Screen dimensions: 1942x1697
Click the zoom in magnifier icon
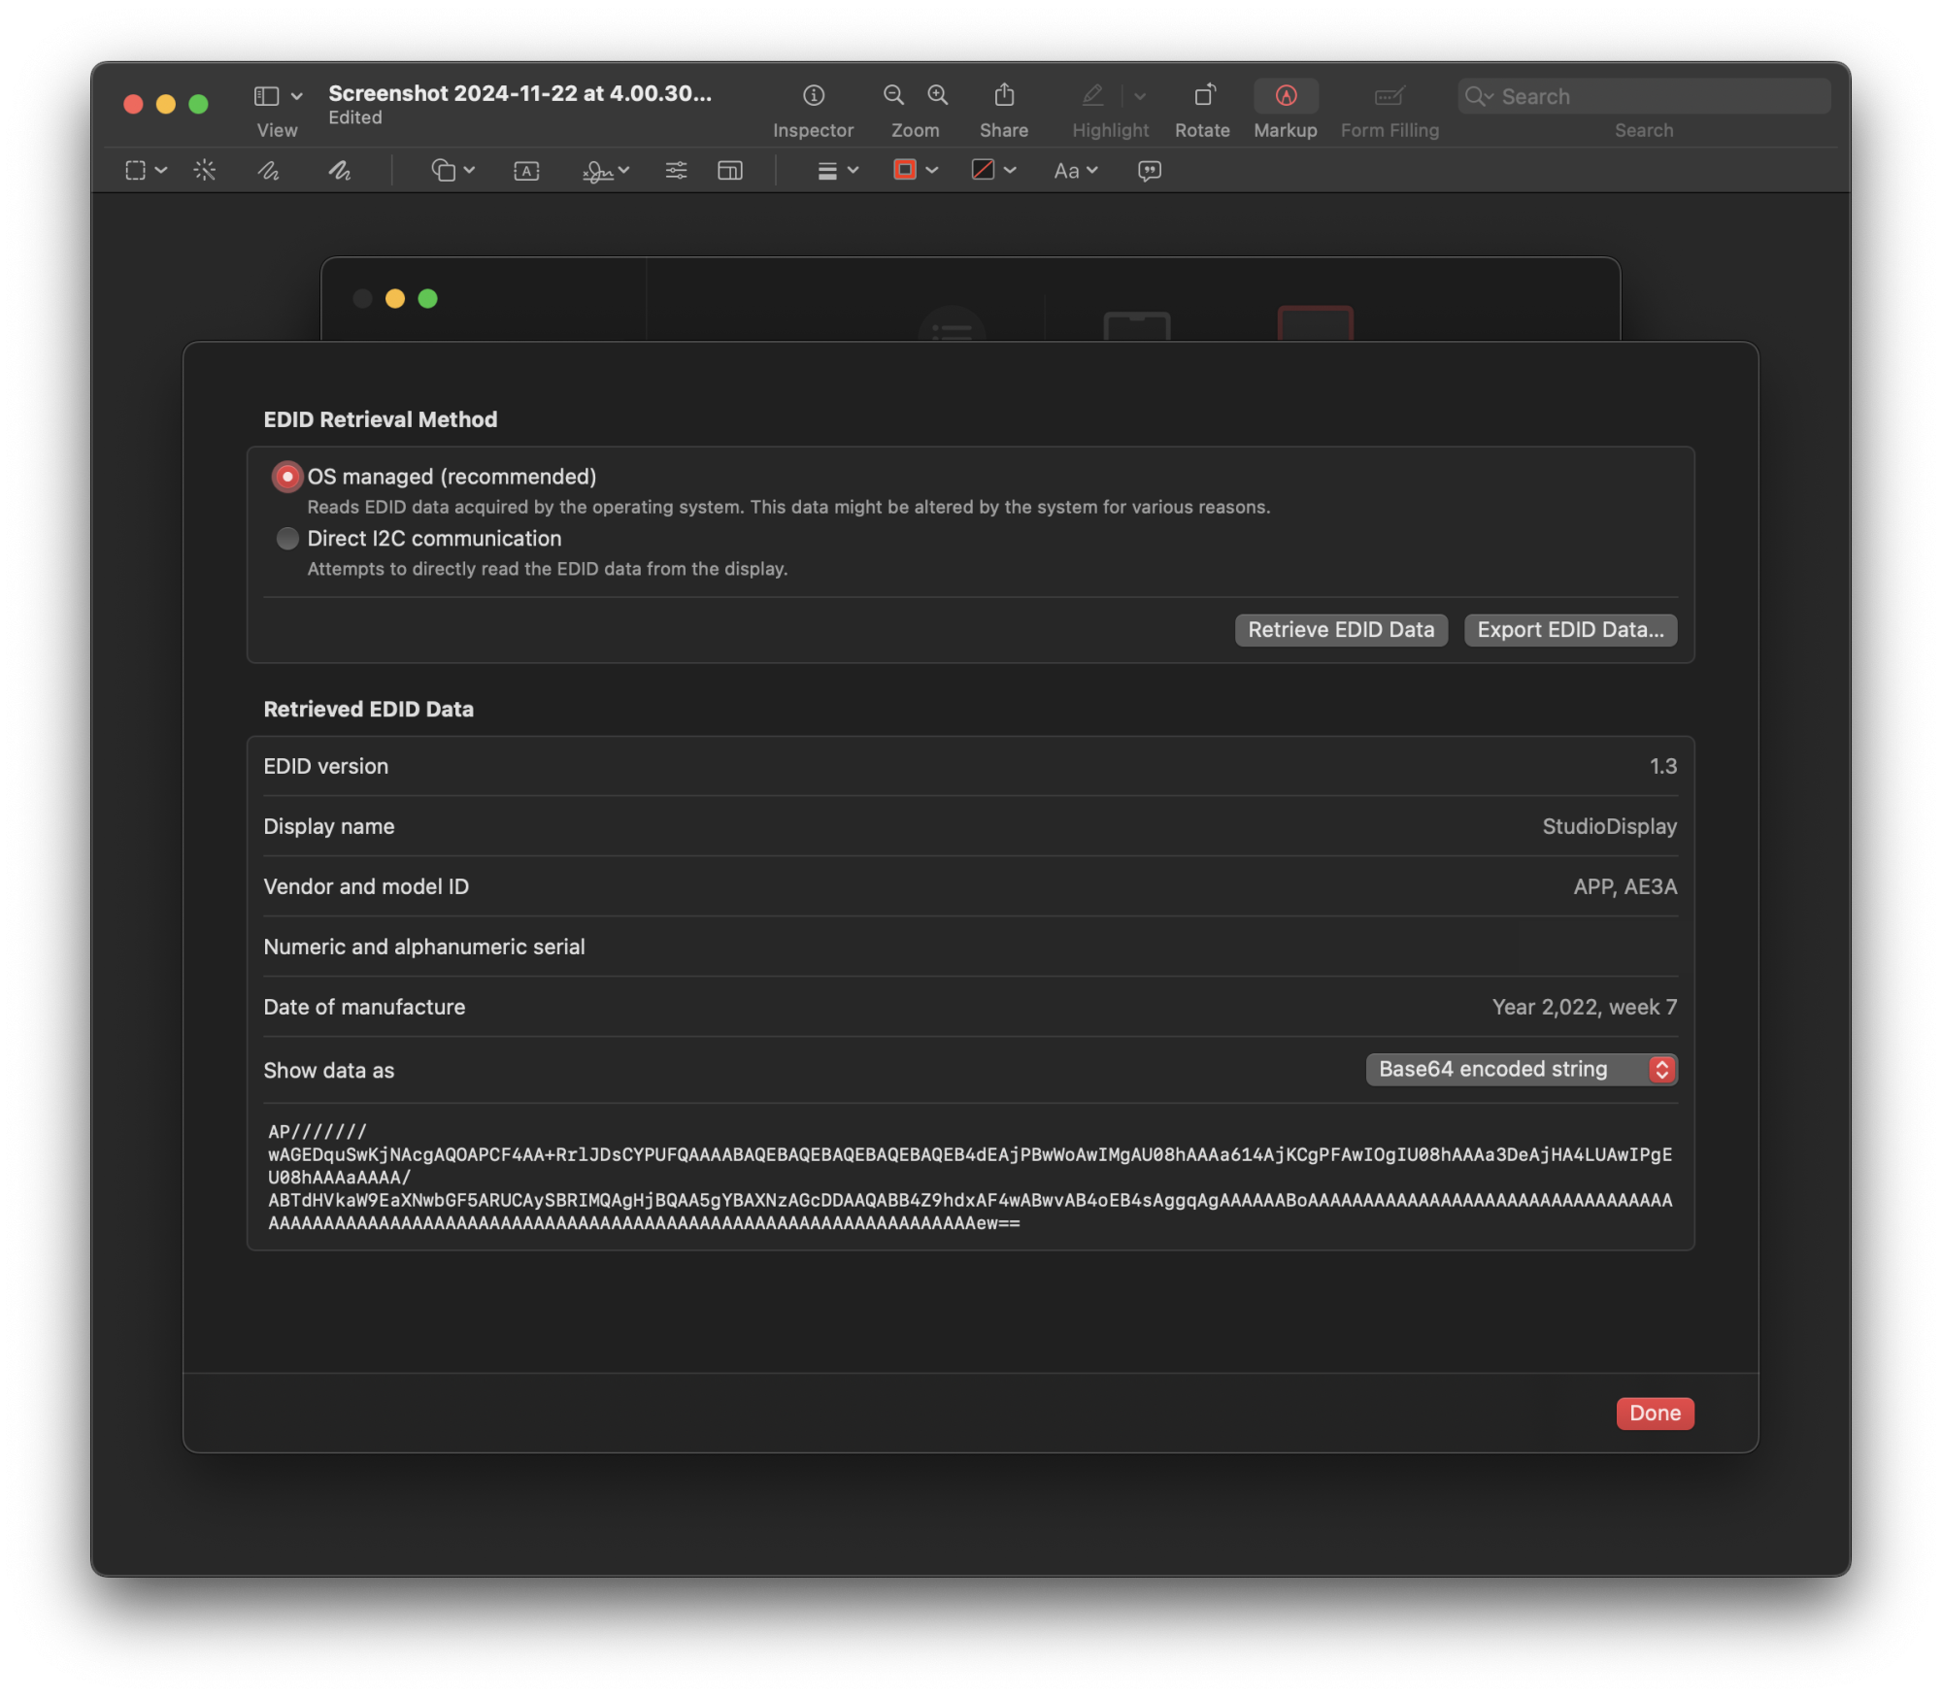pos(937,95)
